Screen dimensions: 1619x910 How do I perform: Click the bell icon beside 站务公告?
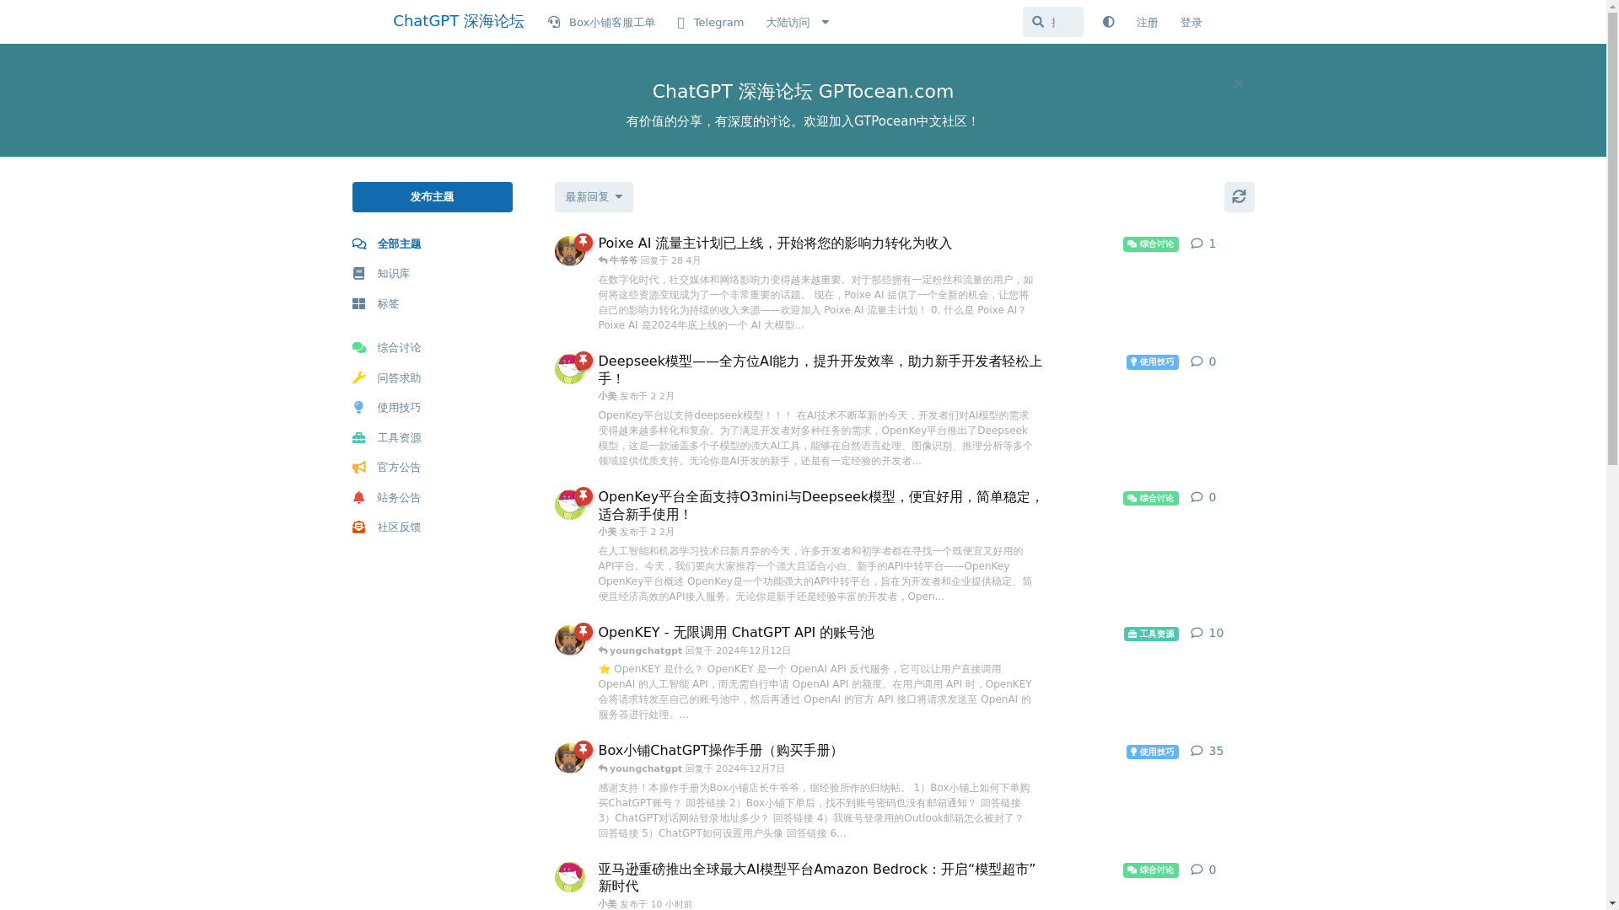tap(358, 498)
